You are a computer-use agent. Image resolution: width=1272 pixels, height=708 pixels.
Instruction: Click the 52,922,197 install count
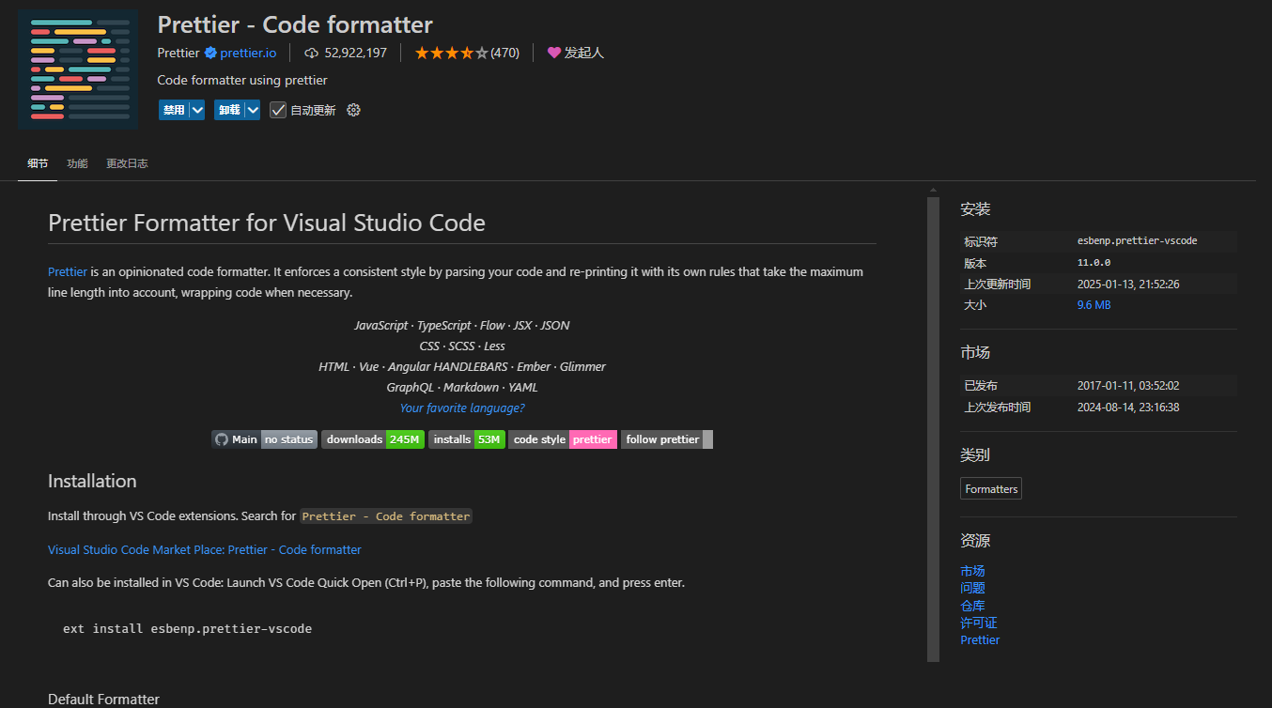[355, 53]
